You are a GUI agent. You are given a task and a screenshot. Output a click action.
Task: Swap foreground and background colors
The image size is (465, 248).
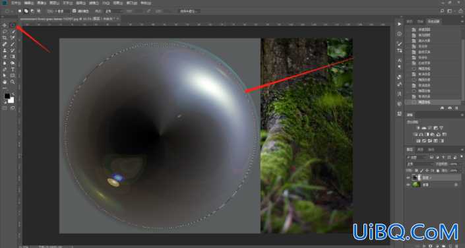point(13,94)
